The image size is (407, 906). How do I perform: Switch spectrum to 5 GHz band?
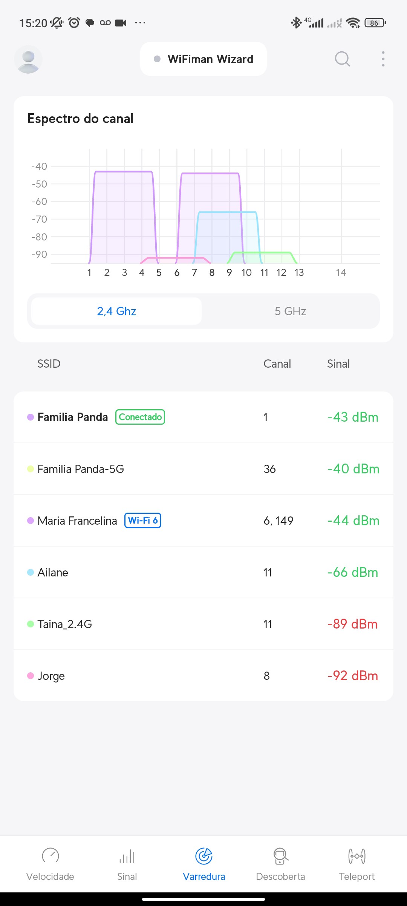290,311
